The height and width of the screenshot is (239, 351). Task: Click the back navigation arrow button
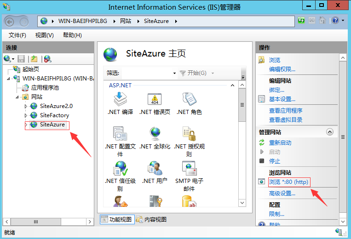pos(12,21)
